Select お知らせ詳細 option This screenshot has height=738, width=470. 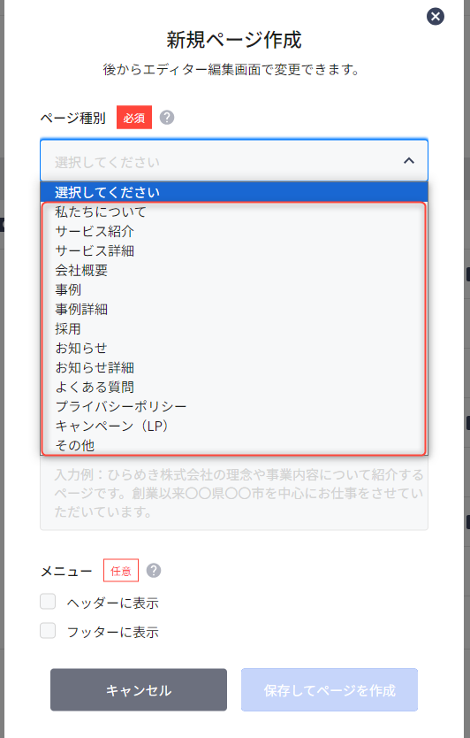coord(234,367)
